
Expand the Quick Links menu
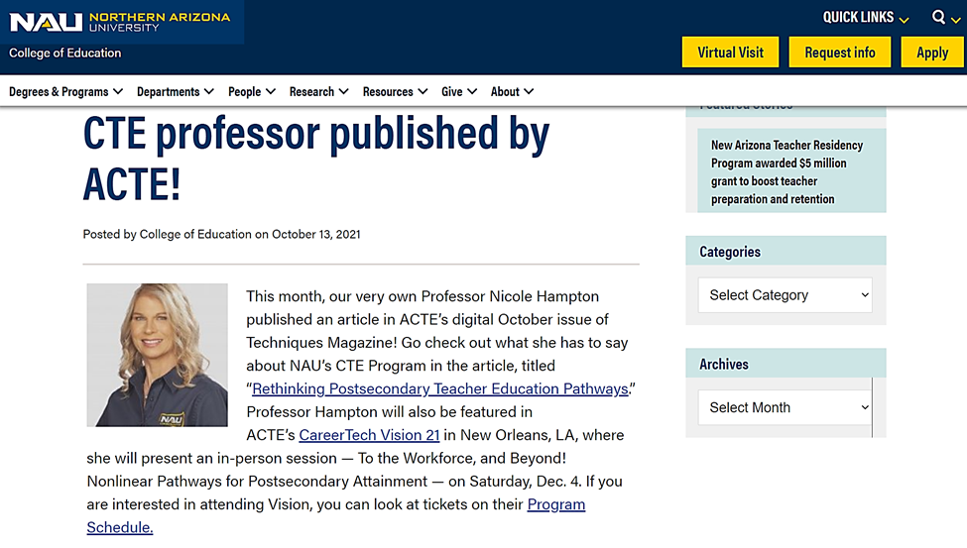865,17
